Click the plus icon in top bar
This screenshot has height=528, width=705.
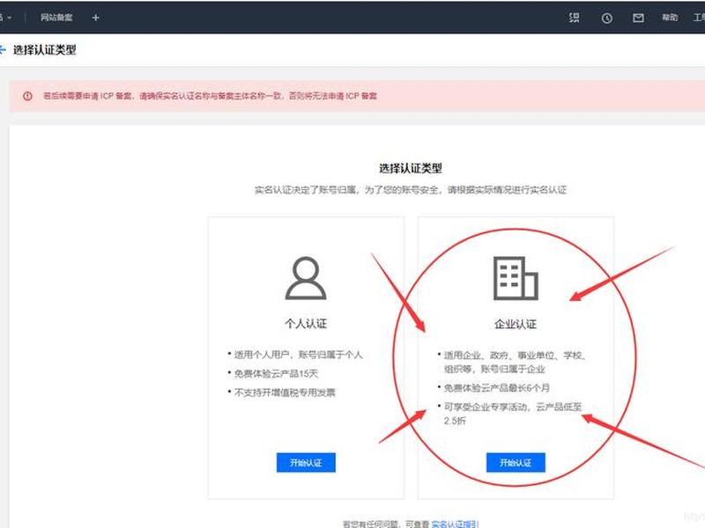click(95, 18)
